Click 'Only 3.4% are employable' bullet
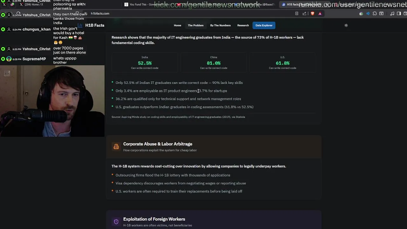 (x=171, y=91)
